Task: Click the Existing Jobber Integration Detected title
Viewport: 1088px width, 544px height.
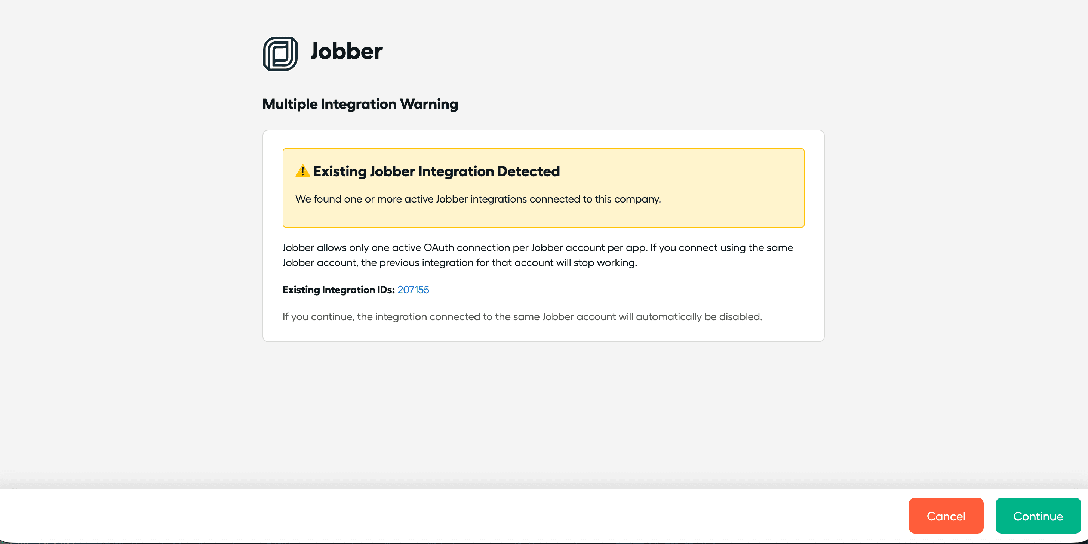Action: [x=436, y=171]
